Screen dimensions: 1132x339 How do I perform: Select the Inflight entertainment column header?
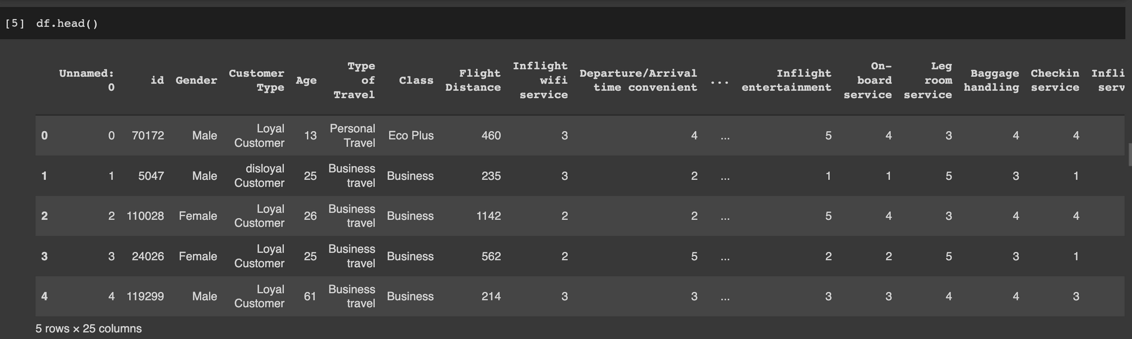(x=787, y=80)
